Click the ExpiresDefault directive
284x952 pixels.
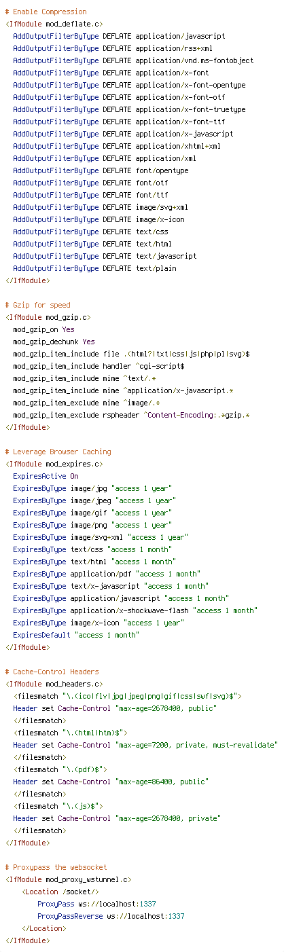click(x=76, y=635)
